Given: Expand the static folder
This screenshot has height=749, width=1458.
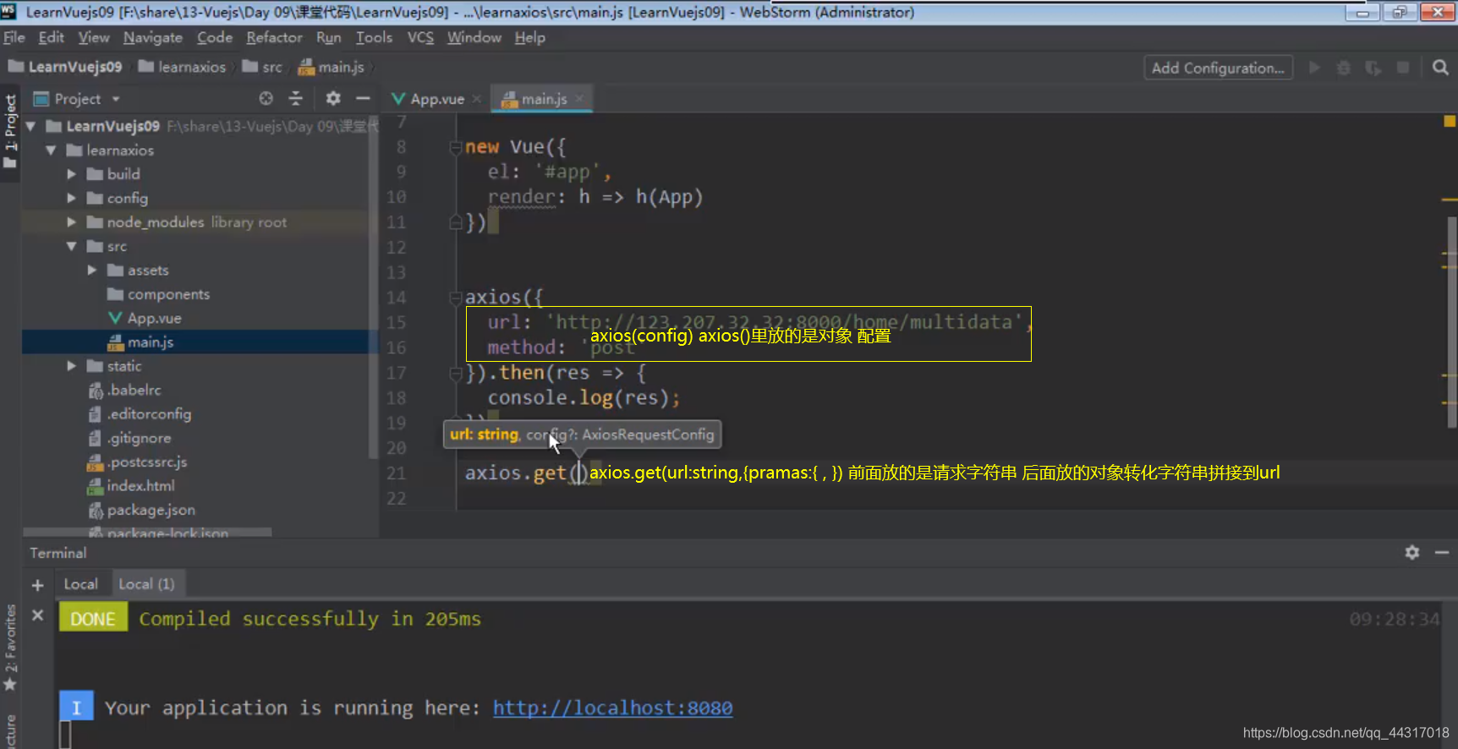Looking at the screenshot, I should coord(72,366).
